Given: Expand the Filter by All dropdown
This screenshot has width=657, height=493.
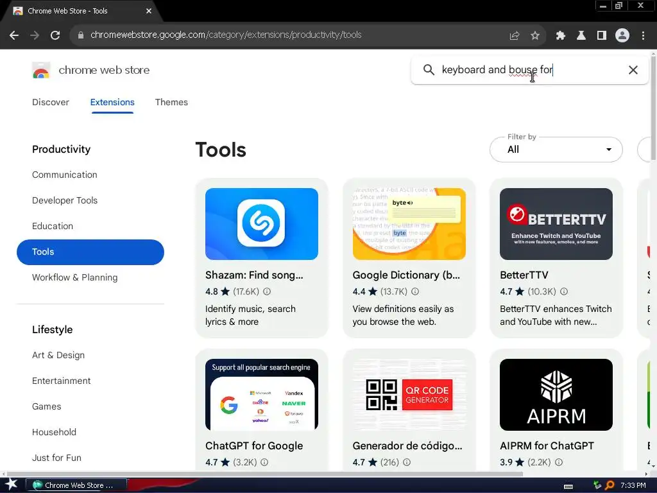Looking at the screenshot, I should [556, 150].
